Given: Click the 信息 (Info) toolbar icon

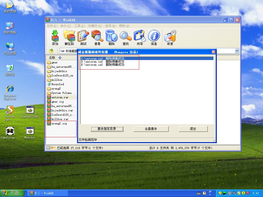Looking at the screenshot, I should (154, 37).
